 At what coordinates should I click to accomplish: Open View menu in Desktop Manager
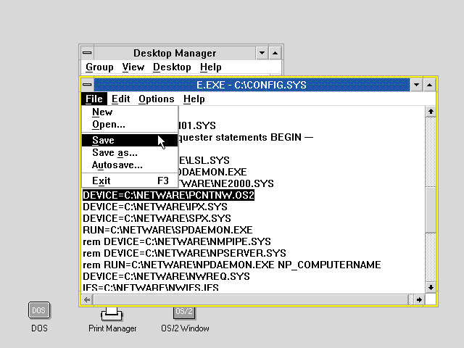pyautogui.click(x=133, y=67)
